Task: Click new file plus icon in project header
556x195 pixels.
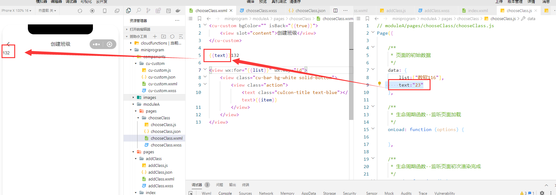Action: point(155,36)
